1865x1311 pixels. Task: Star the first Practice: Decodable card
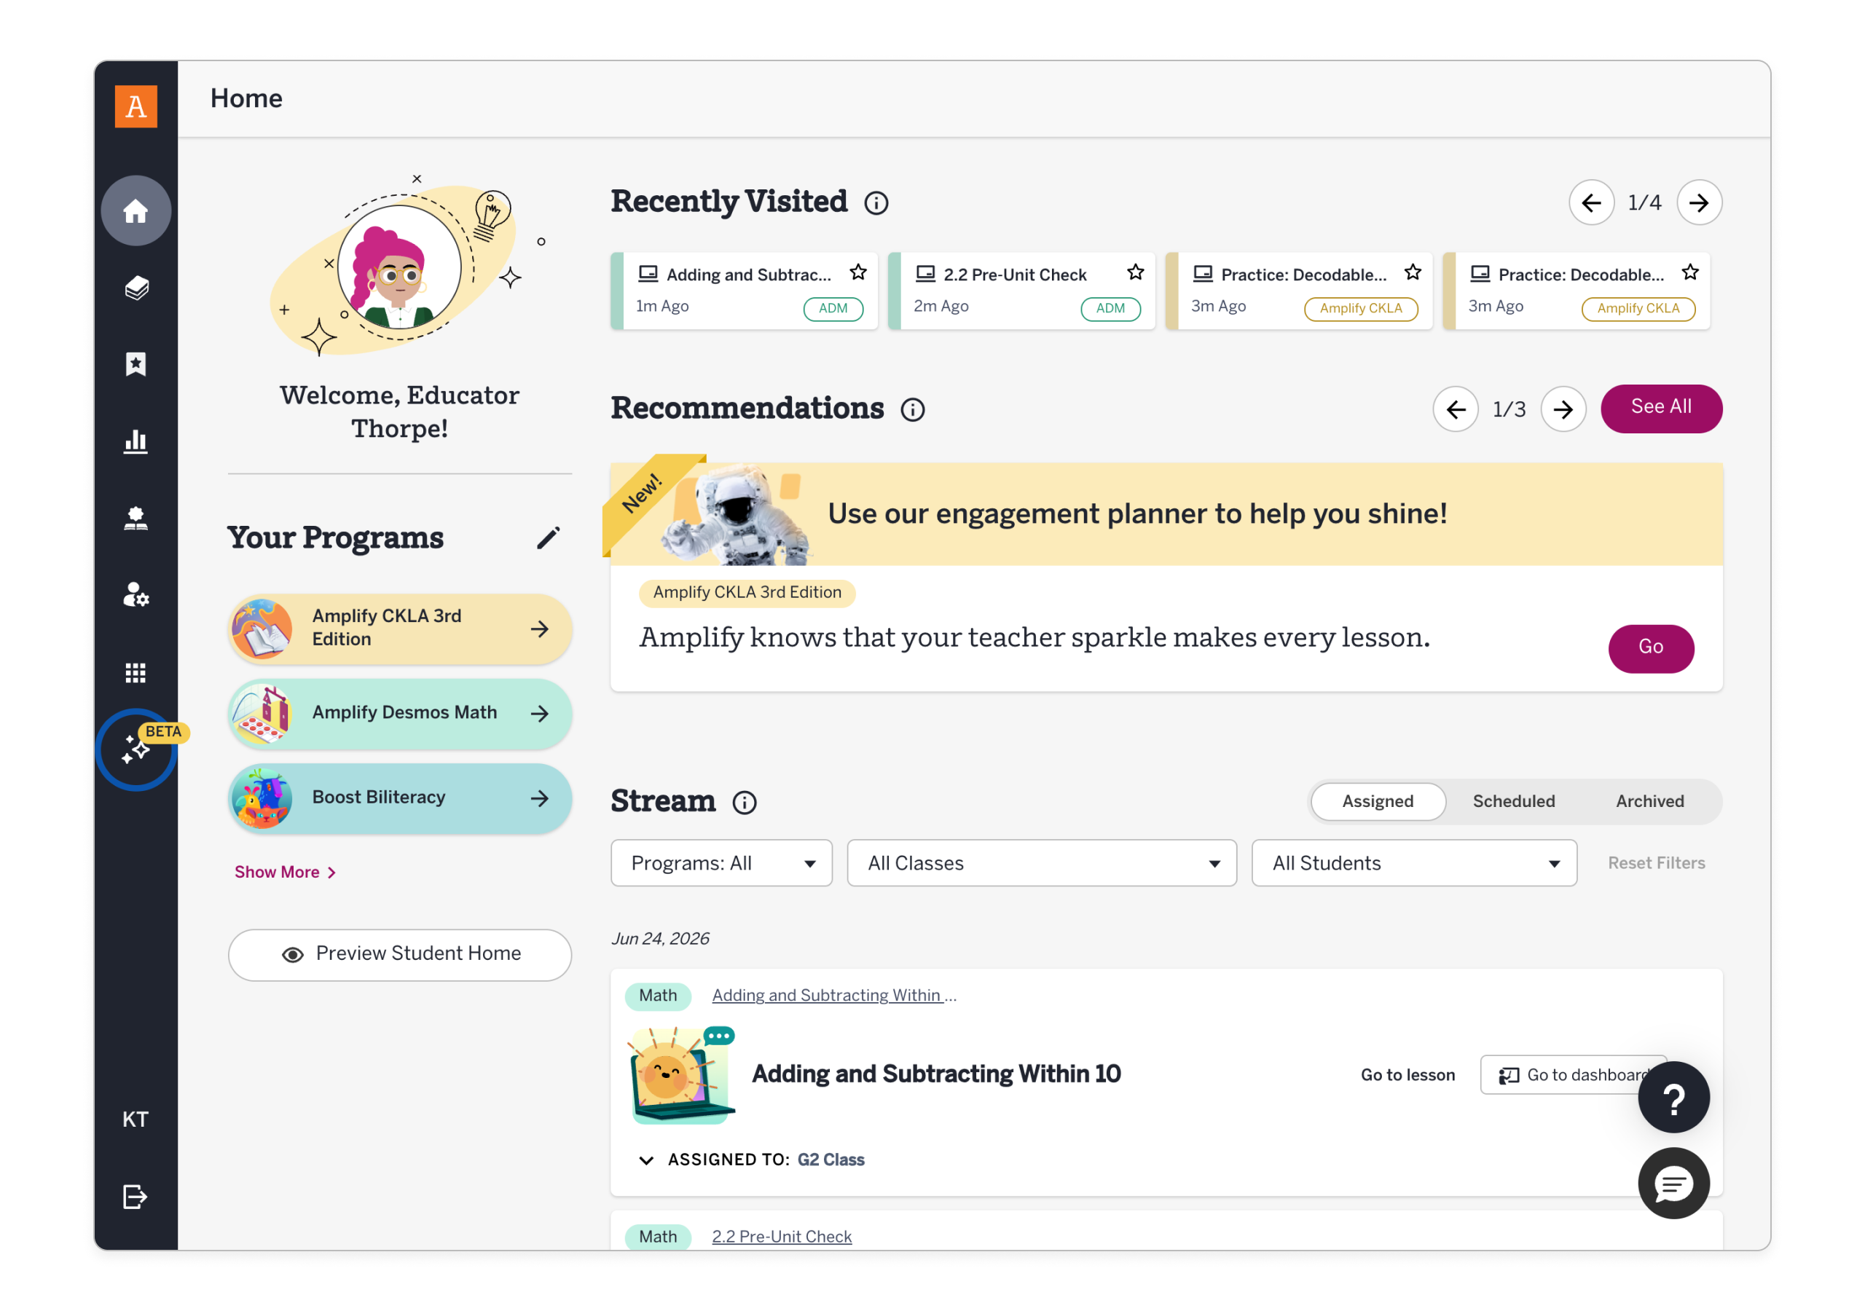(x=1413, y=272)
